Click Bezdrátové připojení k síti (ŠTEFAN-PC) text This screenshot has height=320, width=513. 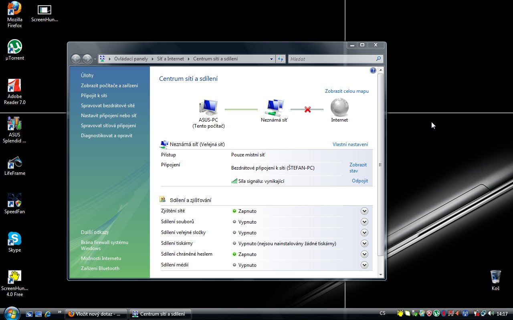[273, 168]
